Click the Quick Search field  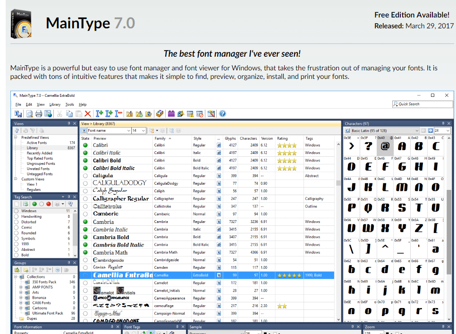(422, 104)
